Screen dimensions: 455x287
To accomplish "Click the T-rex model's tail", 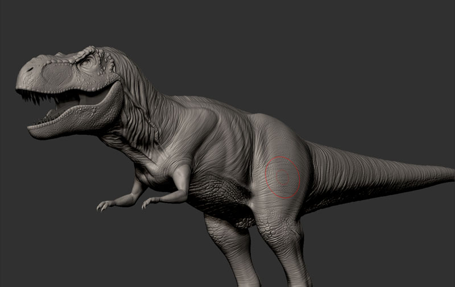I will click(x=377, y=174).
